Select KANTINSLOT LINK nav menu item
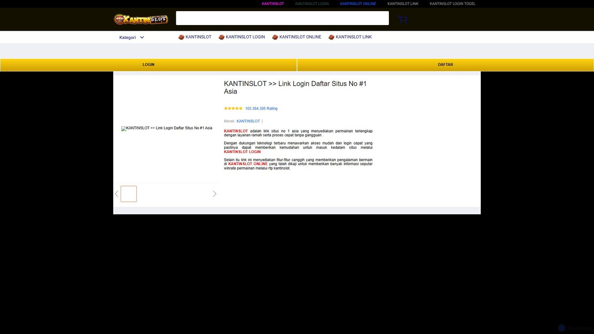Screen dimensions: 594x334 tap(350, 37)
